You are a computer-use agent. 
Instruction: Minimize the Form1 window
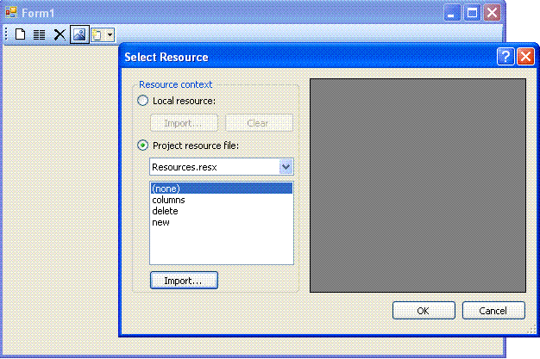[452, 13]
